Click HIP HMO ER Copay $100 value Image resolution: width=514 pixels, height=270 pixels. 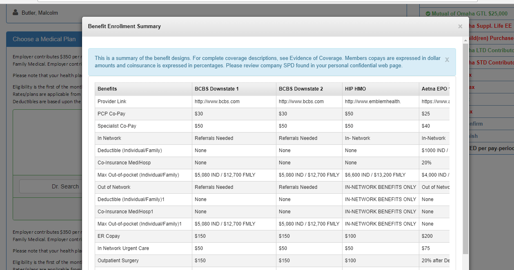pyautogui.click(x=350, y=236)
